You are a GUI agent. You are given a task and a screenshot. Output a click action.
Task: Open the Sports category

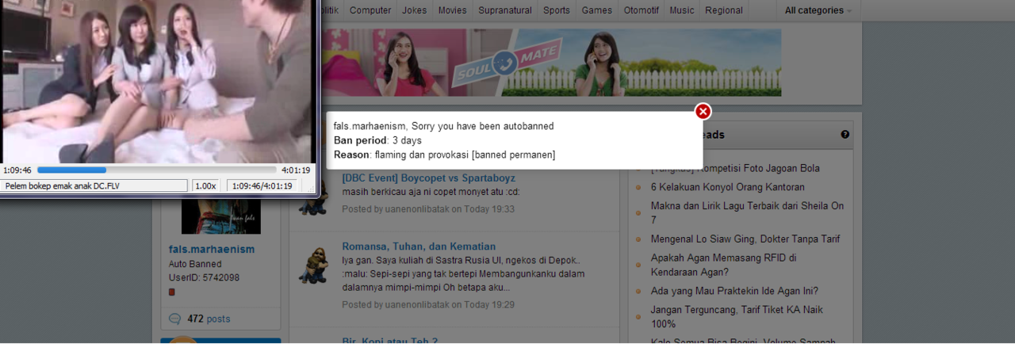[x=557, y=10]
